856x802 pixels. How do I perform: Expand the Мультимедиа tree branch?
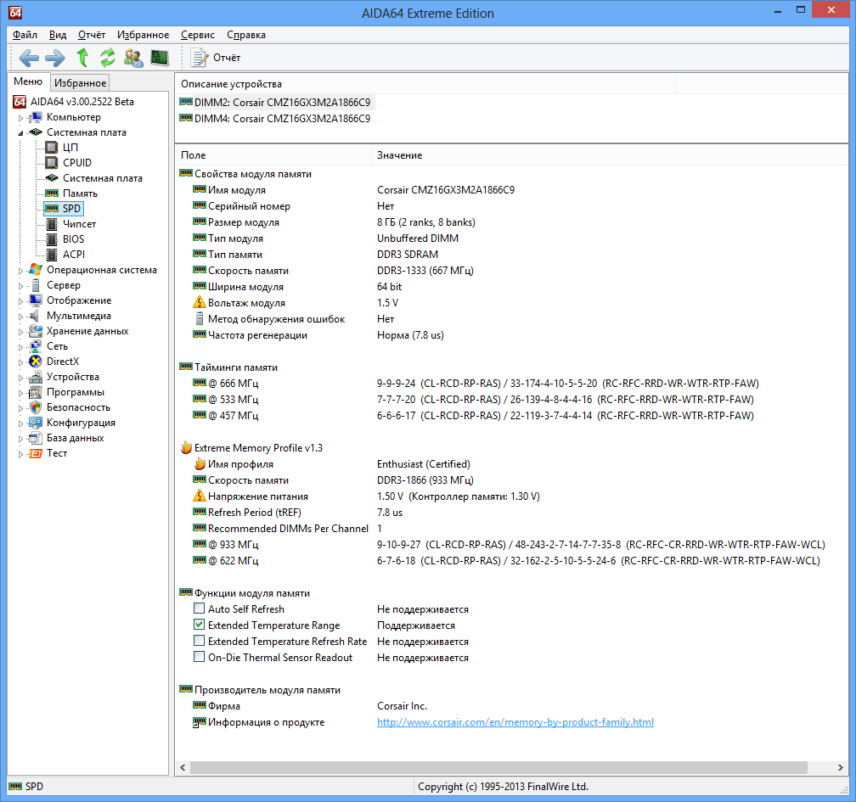coord(20,316)
